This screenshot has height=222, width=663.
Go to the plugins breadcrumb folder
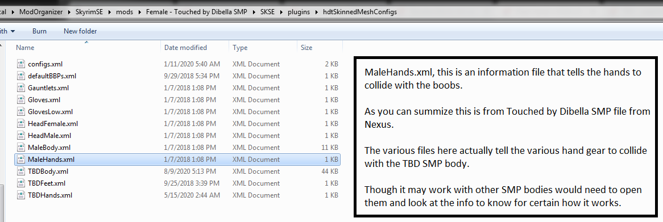(x=299, y=12)
